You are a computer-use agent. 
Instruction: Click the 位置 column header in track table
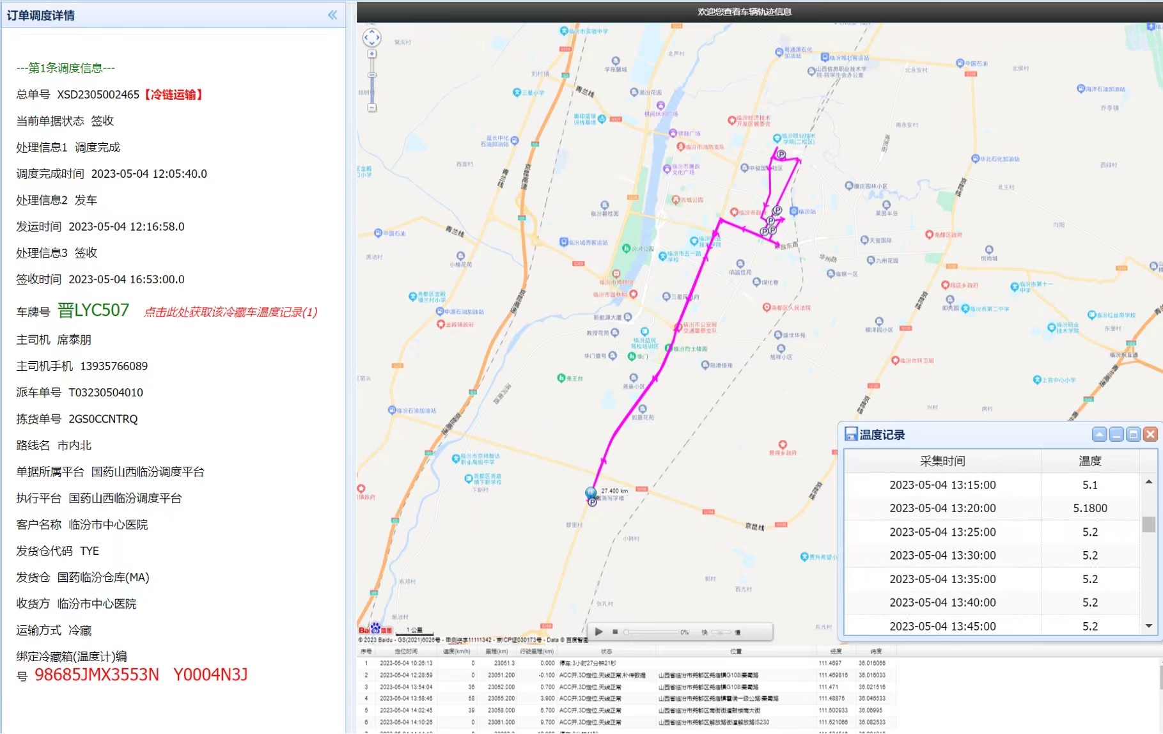click(x=736, y=651)
